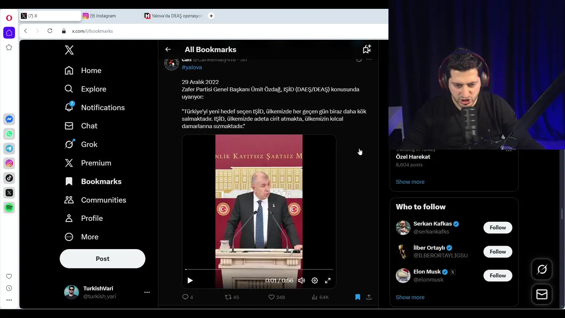
Task: Share the post
Action: coord(369,297)
